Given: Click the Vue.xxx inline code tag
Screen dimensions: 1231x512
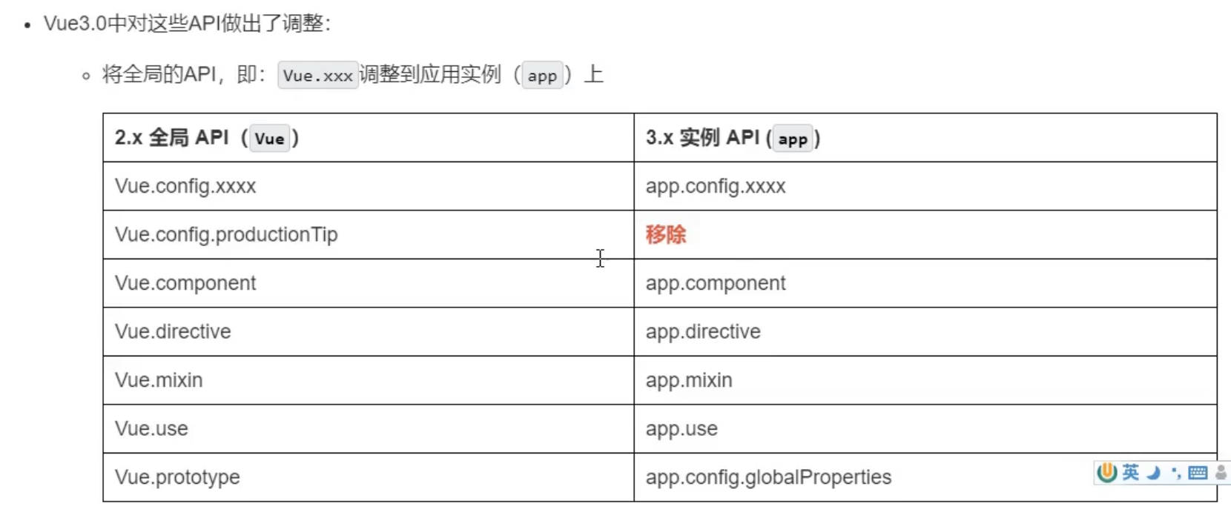Looking at the screenshot, I should [x=317, y=76].
